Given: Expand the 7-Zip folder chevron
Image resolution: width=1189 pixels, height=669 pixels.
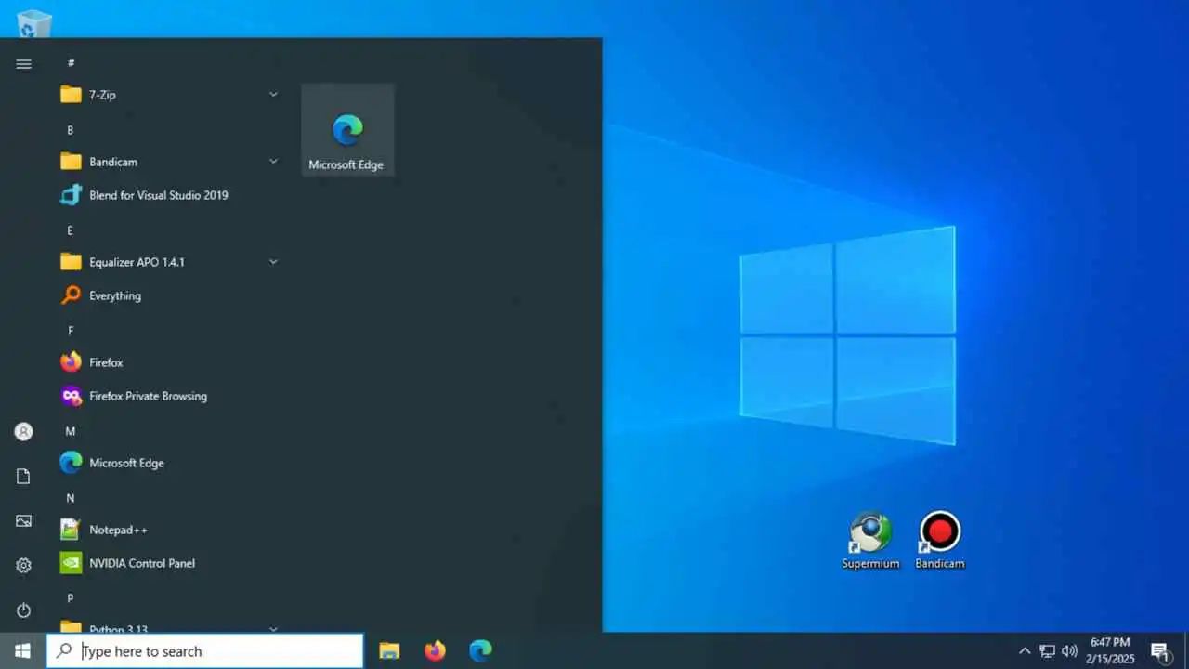Looking at the screenshot, I should [x=273, y=95].
